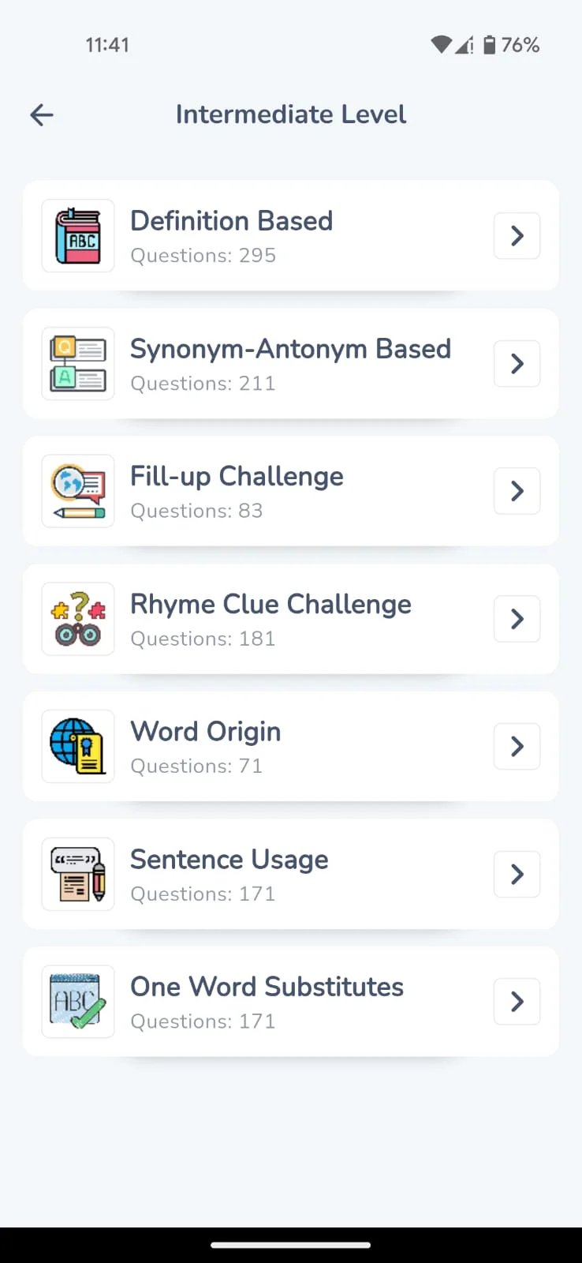Go back using the arrow icon
The image size is (582, 1263).
pyautogui.click(x=42, y=115)
